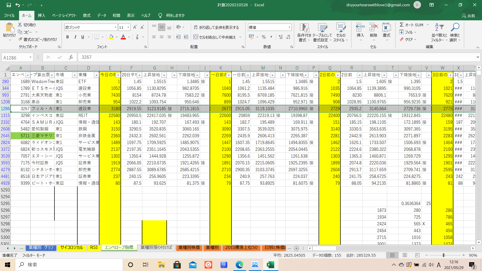Click the increase font size icon
Screen dimensions: 482x271
[135, 27]
